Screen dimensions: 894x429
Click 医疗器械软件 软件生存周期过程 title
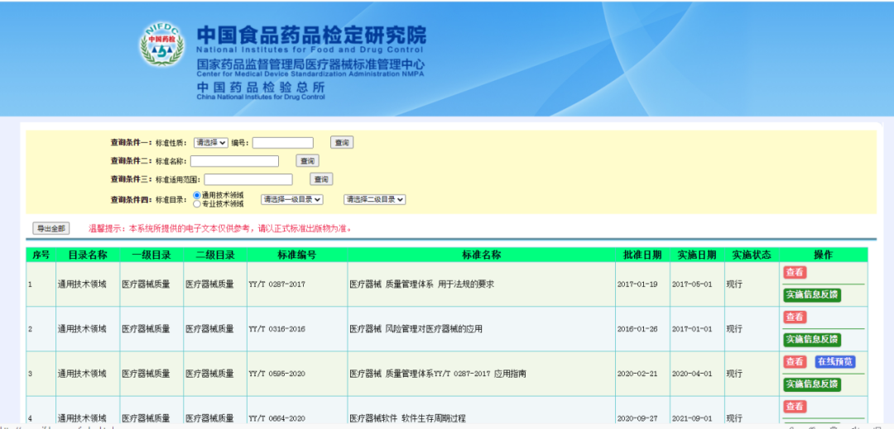pos(407,419)
